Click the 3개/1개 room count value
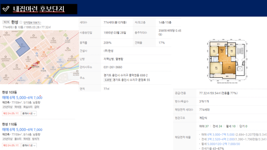The image size is (267, 150). click(x=204, y=101)
